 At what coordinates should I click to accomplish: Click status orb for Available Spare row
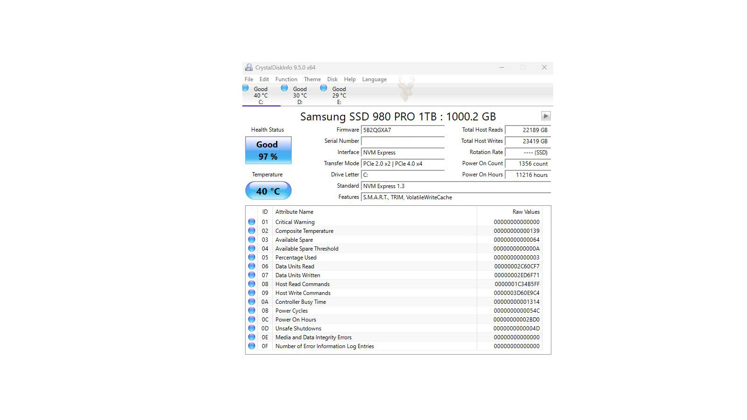[252, 240]
